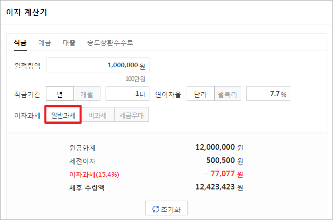Click the 7.7% interest rate field
The image size is (333, 220).
tap(268, 94)
